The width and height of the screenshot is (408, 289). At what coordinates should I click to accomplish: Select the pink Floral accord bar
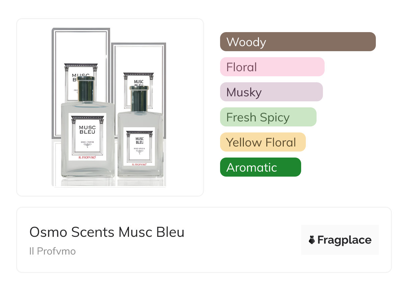tap(272, 67)
